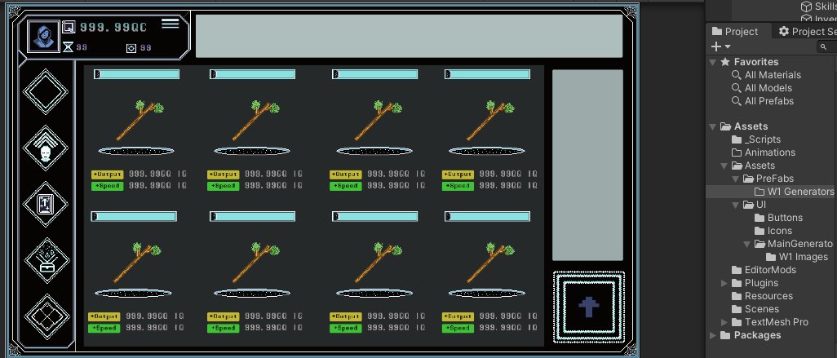Click the QC currency icon beside 999.99QC

(69, 27)
